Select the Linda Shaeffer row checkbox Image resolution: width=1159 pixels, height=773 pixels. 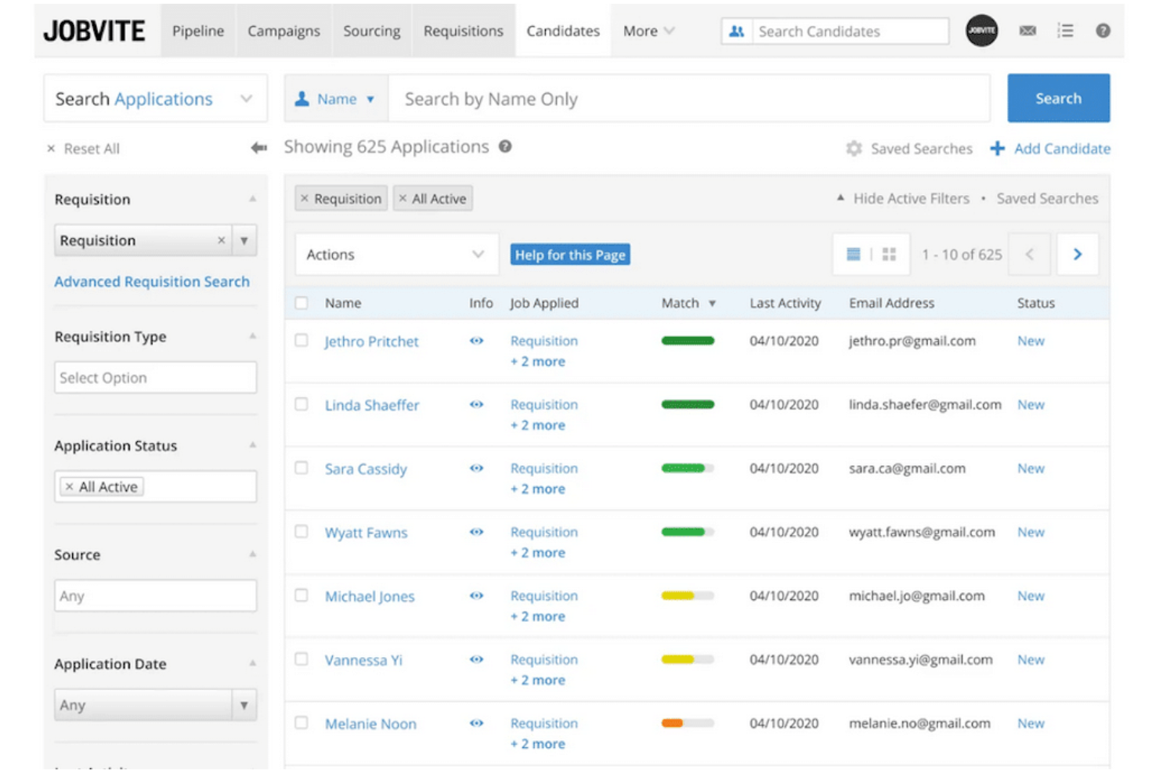point(301,404)
